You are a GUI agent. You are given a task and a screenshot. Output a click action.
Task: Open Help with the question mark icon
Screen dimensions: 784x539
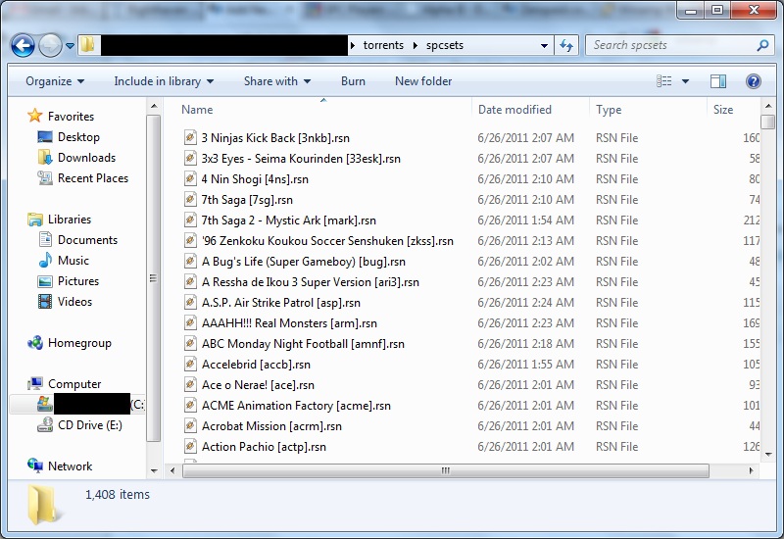753,81
